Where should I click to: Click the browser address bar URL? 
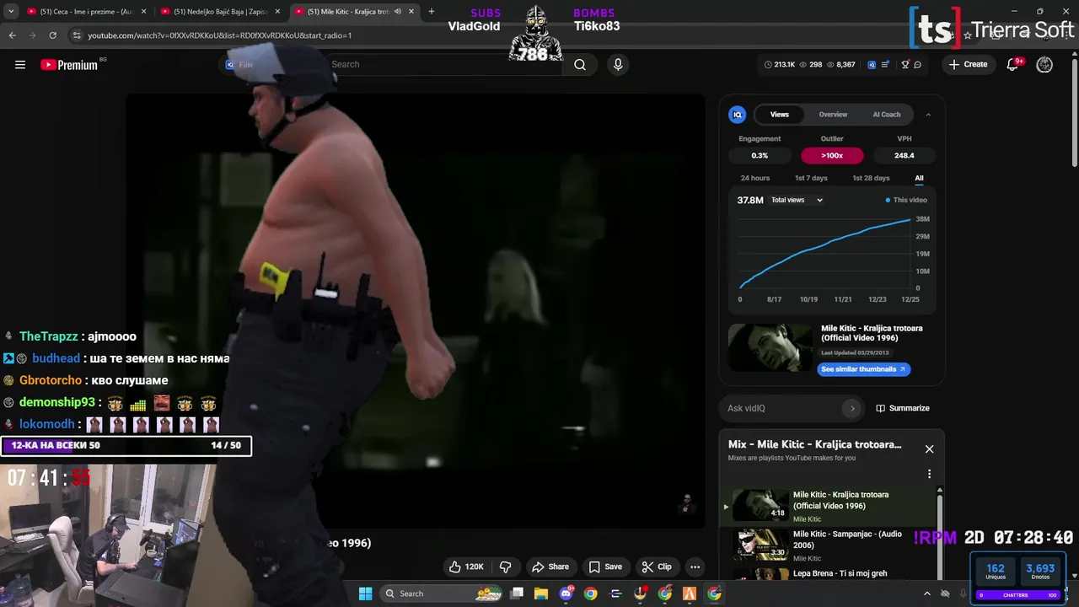click(219, 35)
